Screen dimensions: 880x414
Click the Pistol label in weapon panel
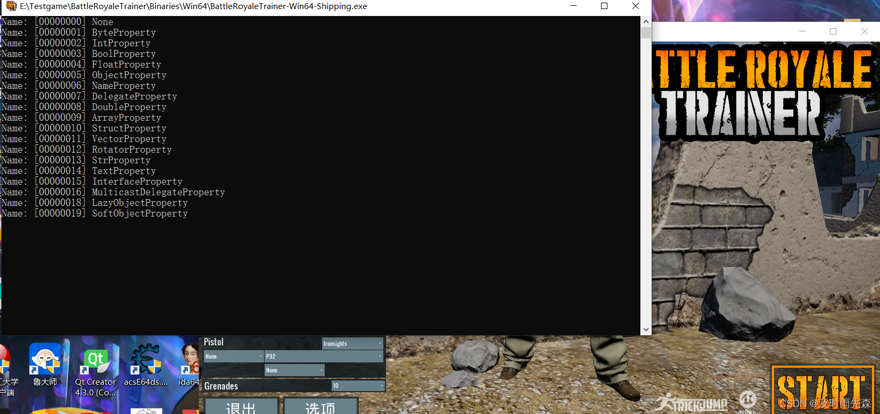tap(213, 342)
